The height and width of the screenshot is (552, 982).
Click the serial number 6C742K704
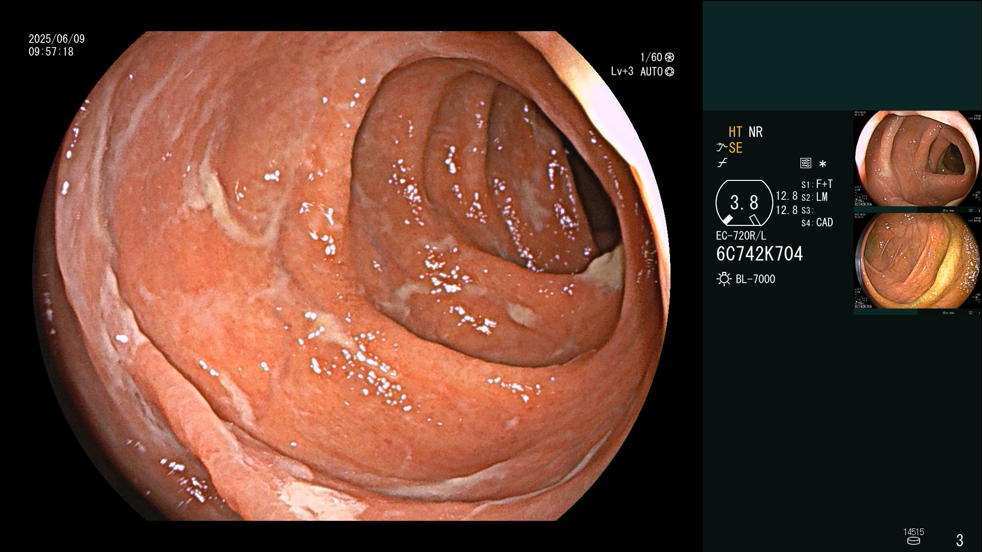[x=760, y=254]
